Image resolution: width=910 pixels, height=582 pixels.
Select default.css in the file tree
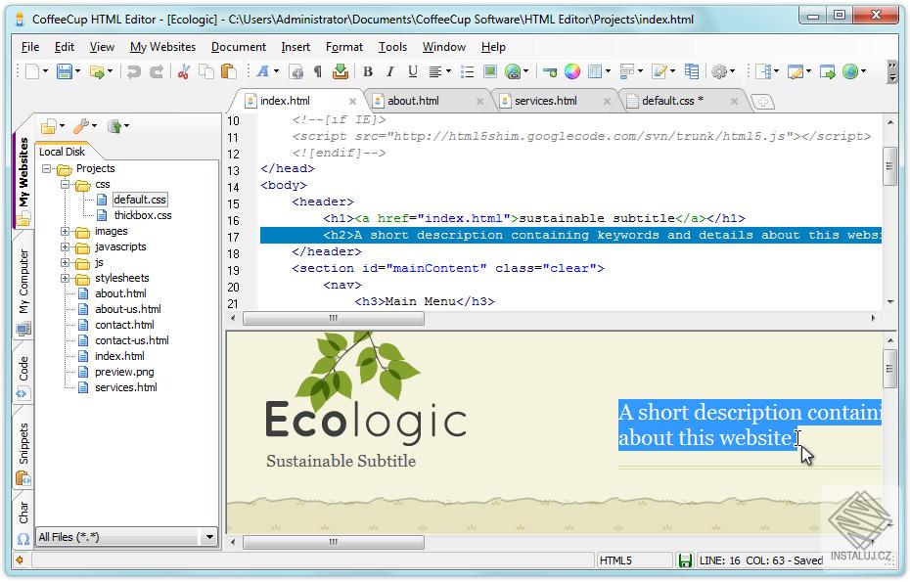coord(143,200)
